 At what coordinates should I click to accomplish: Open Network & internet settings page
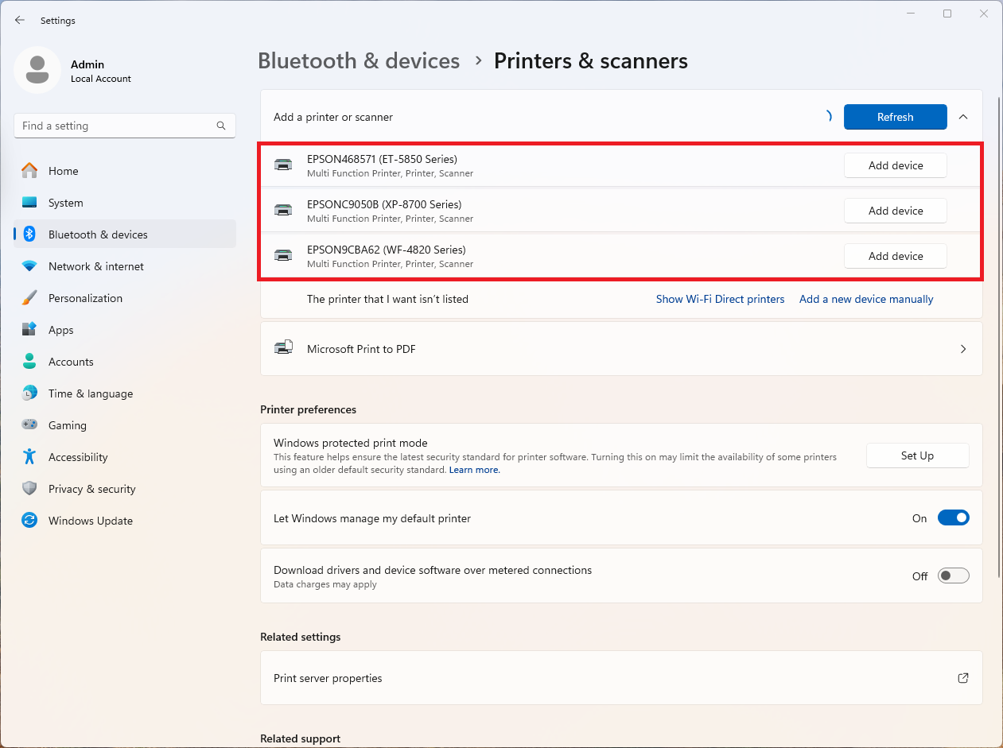point(96,266)
